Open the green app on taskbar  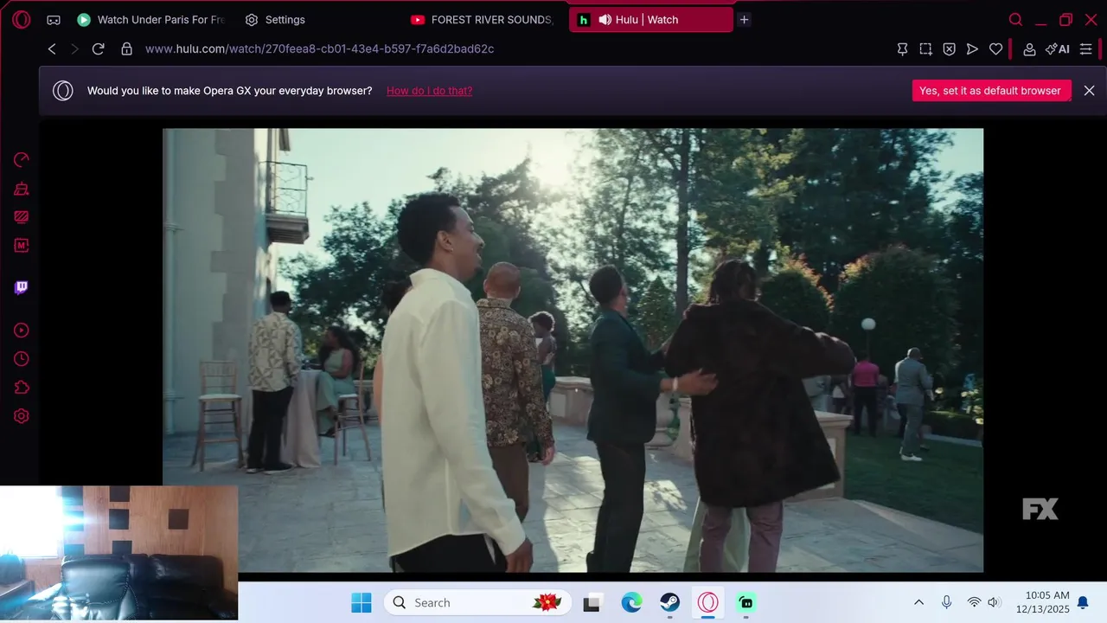pos(746,603)
